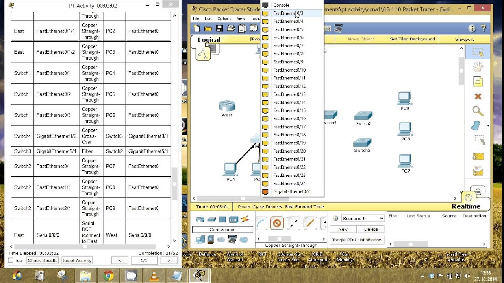
Task: Click the PC9 computer
Action: 404,98
